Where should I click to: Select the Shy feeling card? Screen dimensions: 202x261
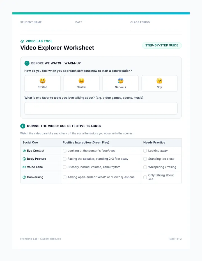pyautogui.click(x=159, y=83)
